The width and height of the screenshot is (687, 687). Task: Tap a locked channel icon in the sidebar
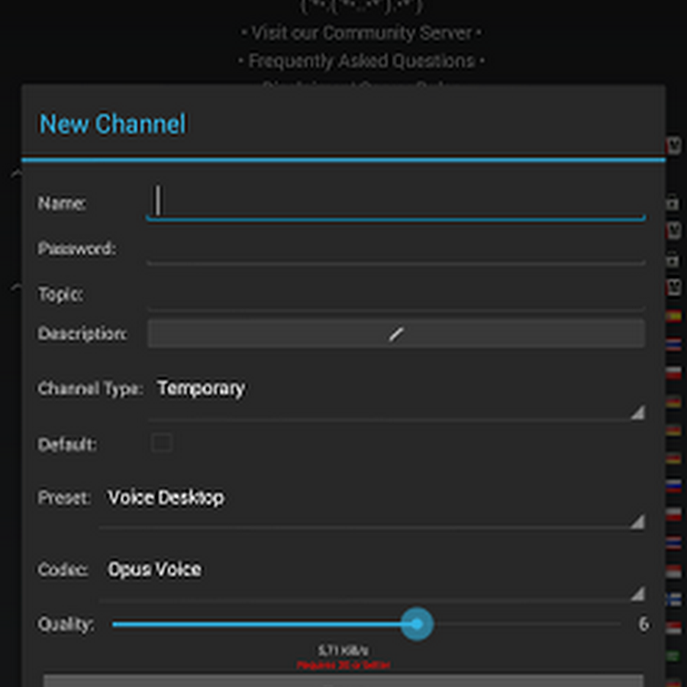674,203
